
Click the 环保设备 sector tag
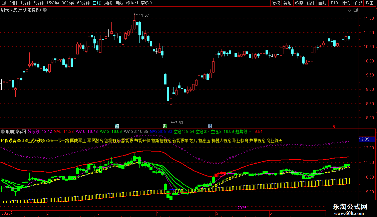tap(8, 141)
